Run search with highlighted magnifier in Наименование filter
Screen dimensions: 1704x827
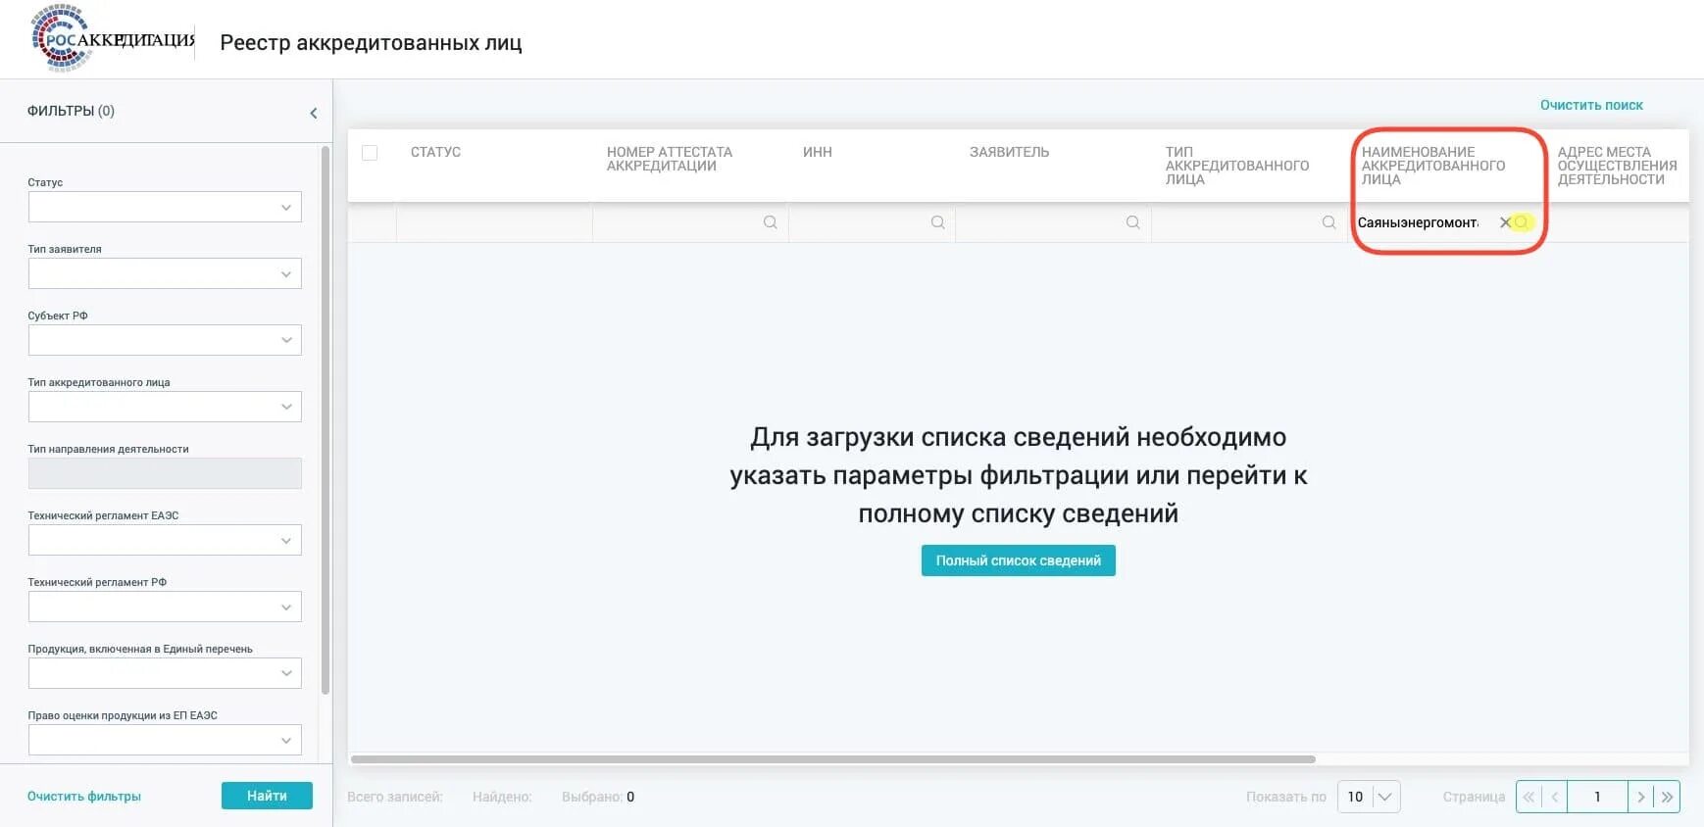[x=1522, y=222]
